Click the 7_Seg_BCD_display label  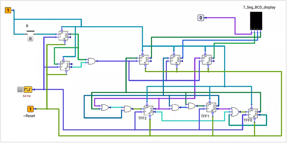259,8
